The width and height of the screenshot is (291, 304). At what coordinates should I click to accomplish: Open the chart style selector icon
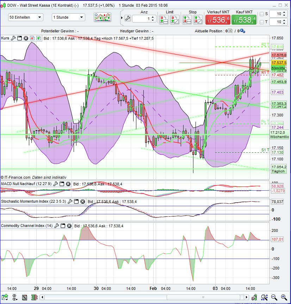click(x=102, y=17)
